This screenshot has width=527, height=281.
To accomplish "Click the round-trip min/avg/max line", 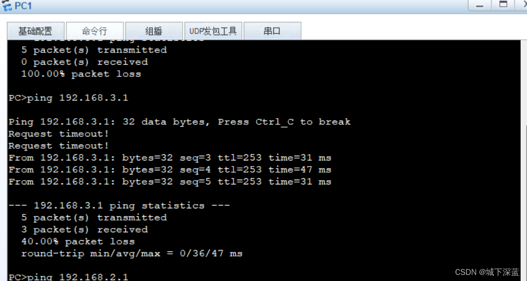I will point(132,253).
